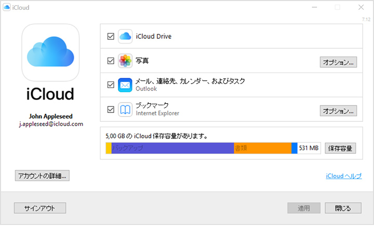Uncheck the iCloud Drive checkbox
374x226 pixels.
[110, 37]
